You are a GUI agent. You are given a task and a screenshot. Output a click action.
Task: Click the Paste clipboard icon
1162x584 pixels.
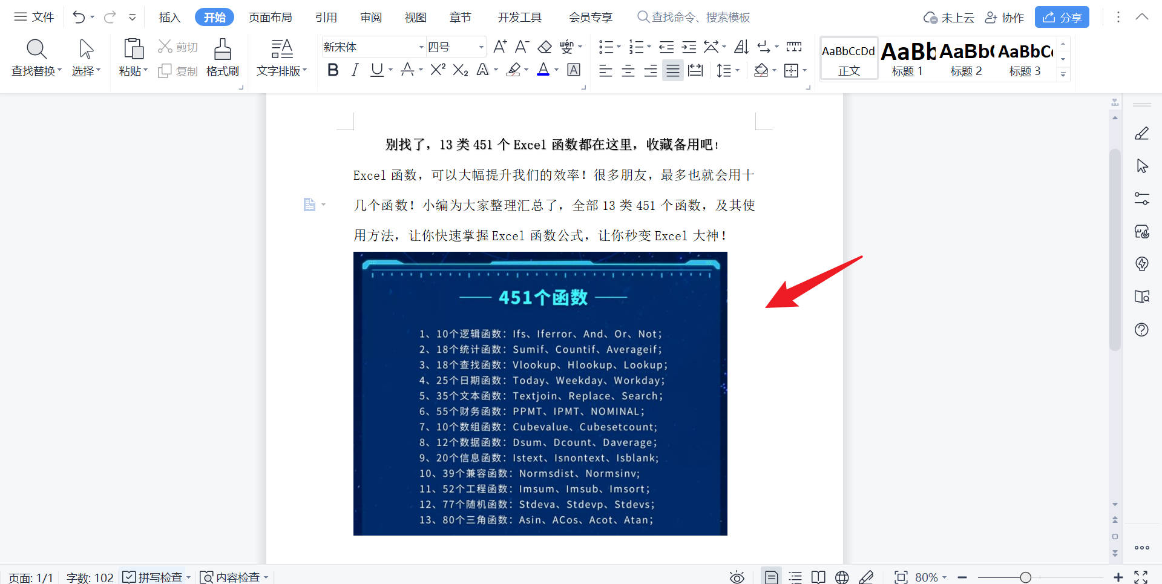133,48
